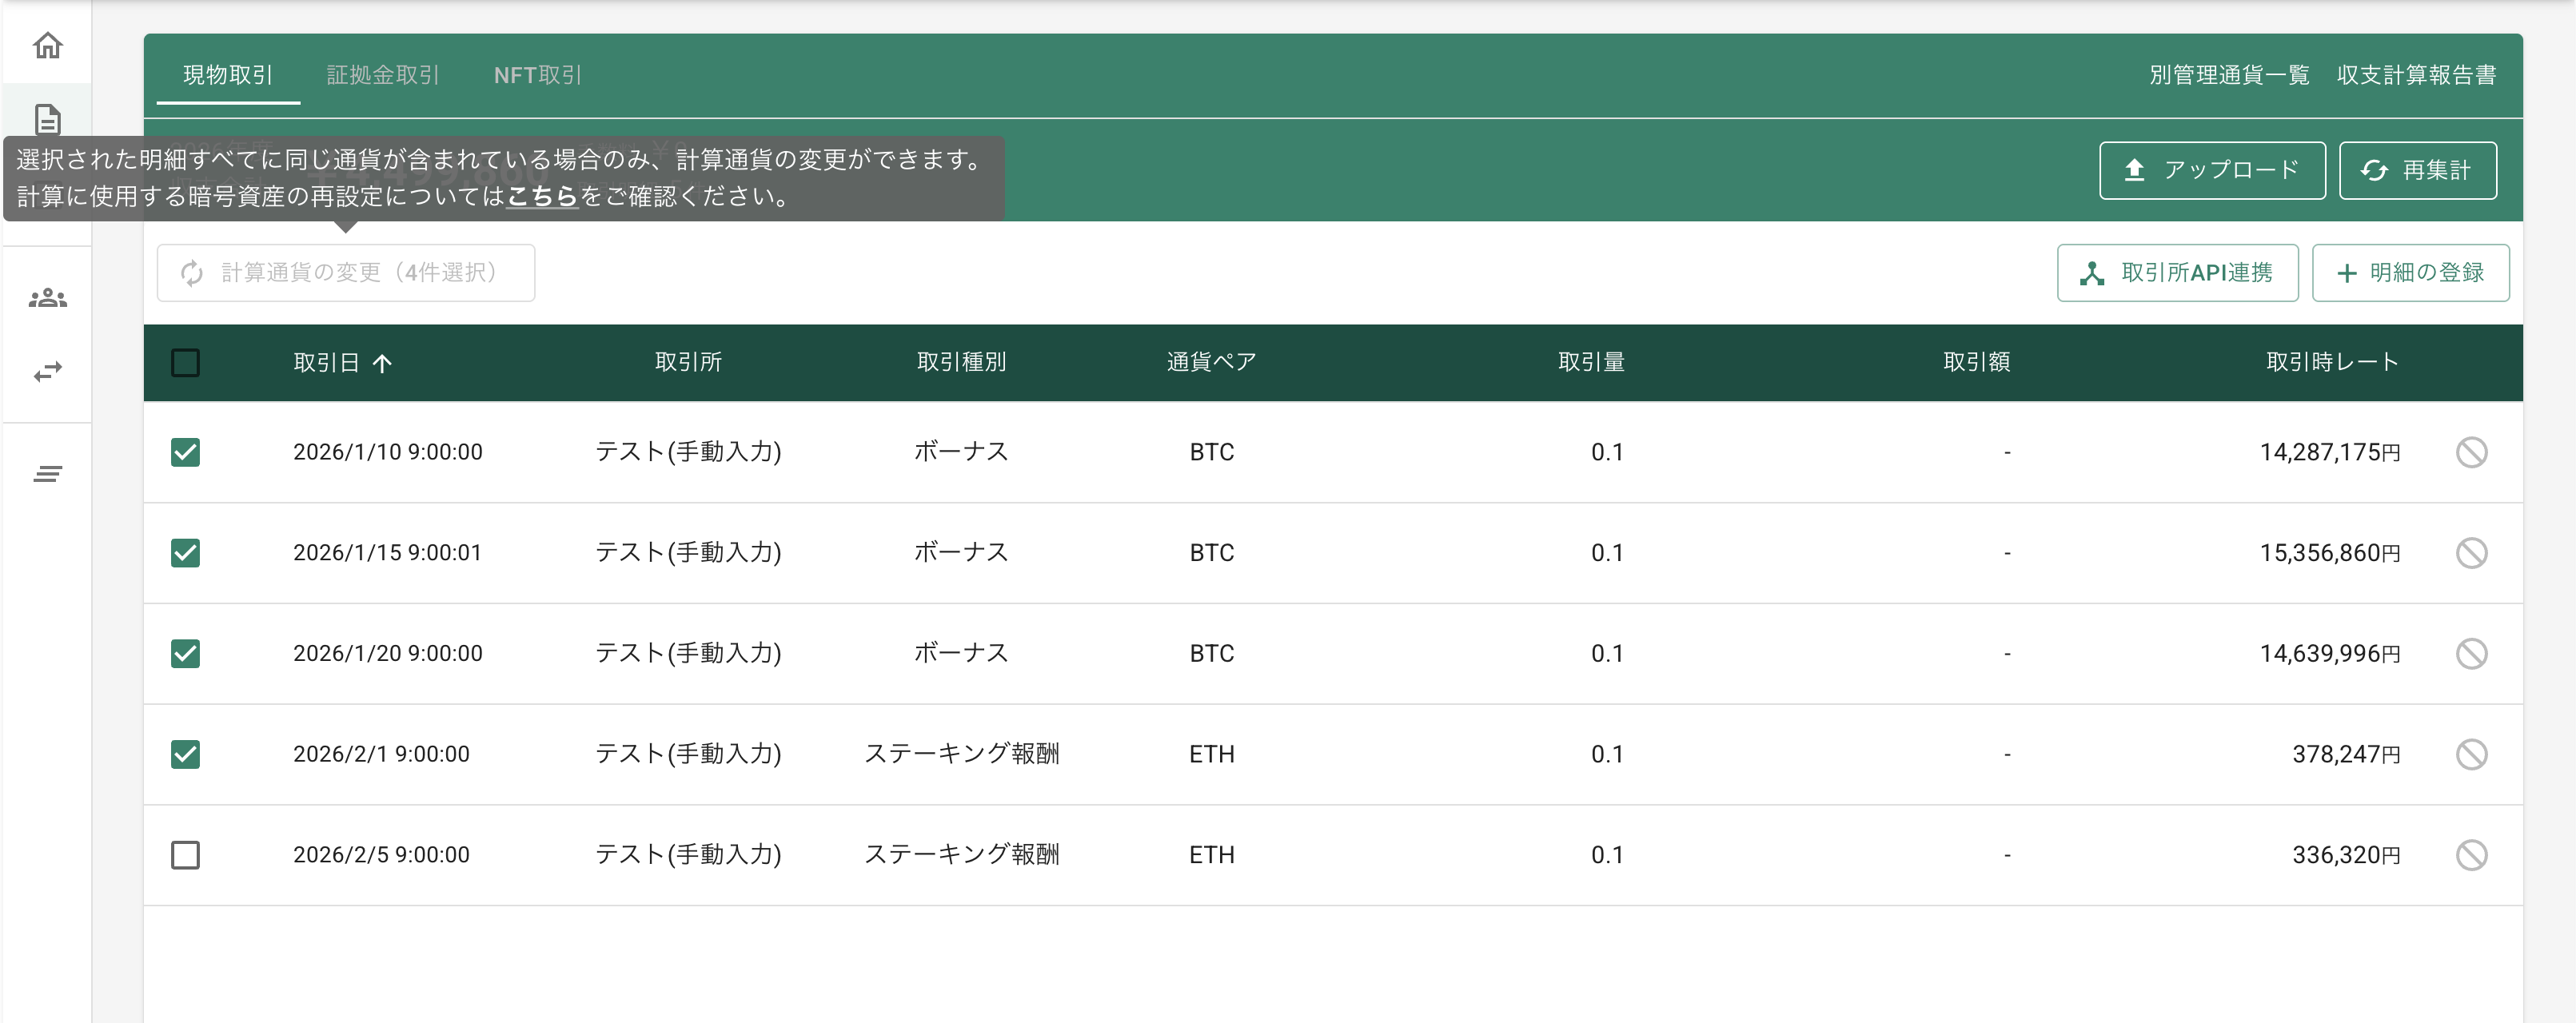
Task: Click the 取引量 column header
Action: pos(1591,362)
